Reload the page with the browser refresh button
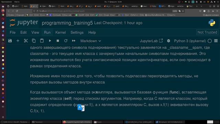This screenshot has width=220, height=124. [x=17, y=11]
